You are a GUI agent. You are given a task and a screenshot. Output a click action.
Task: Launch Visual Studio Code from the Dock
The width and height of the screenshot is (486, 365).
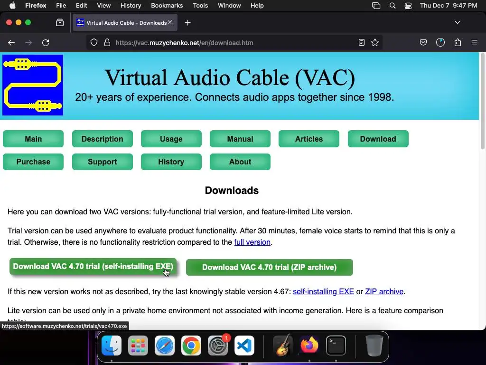tap(244, 346)
